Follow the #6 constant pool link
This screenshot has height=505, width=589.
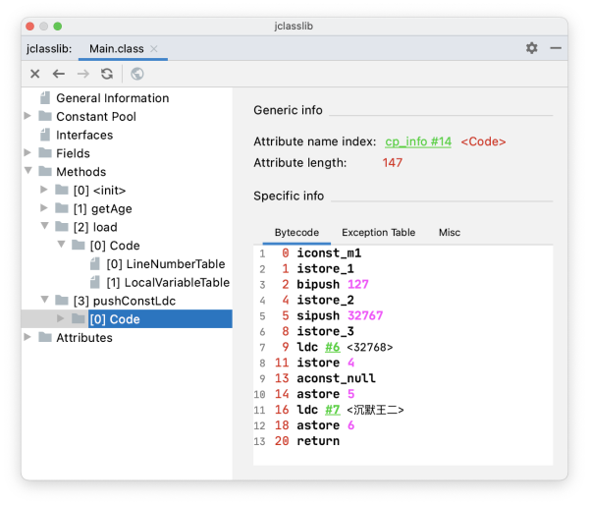point(333,347)
